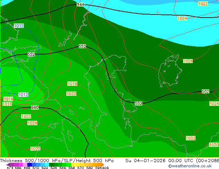219x169 pixels.
Task: Click the 1026 isobar label
Action: [188, 61]
